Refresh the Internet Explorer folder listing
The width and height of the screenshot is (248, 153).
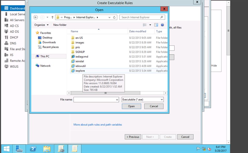(114, 17)
